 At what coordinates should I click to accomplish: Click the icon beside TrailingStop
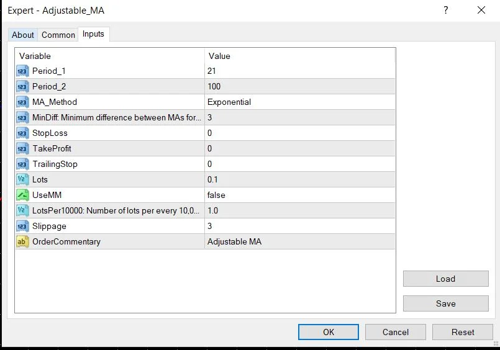22,164
